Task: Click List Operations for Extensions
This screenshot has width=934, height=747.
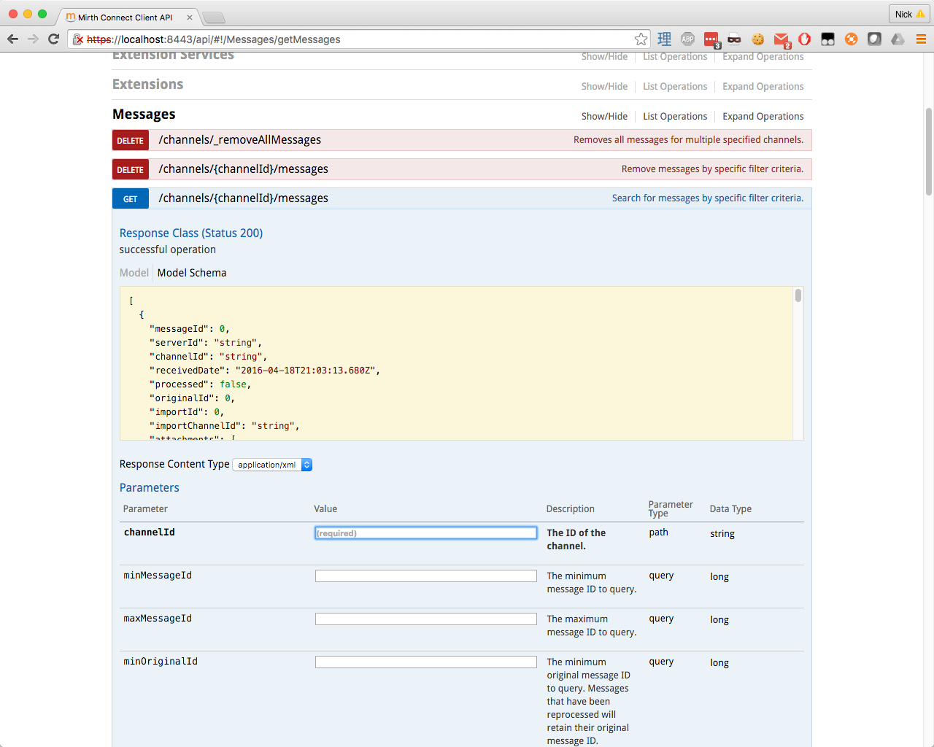Action: [675, 86]
